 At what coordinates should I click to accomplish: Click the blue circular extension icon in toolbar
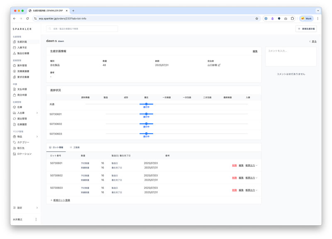[266, 19]
